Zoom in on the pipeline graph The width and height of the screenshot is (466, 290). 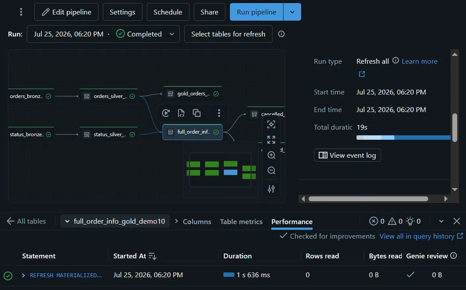(271, 155)
